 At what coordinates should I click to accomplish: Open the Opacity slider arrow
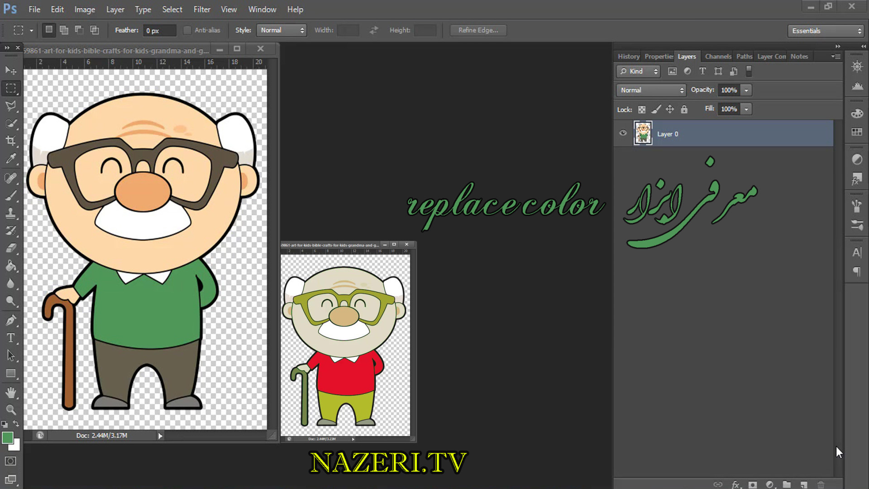[x=746, y=90]
